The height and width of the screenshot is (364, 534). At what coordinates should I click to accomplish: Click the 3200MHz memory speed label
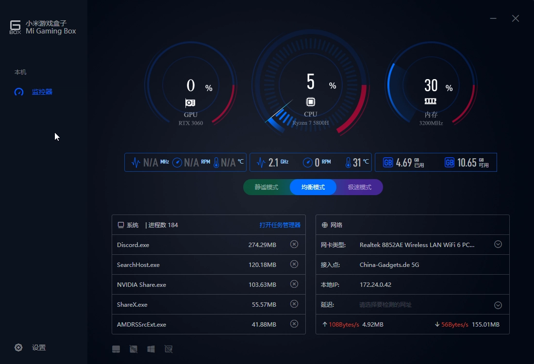pyautogui.click(x=431, y=123)
